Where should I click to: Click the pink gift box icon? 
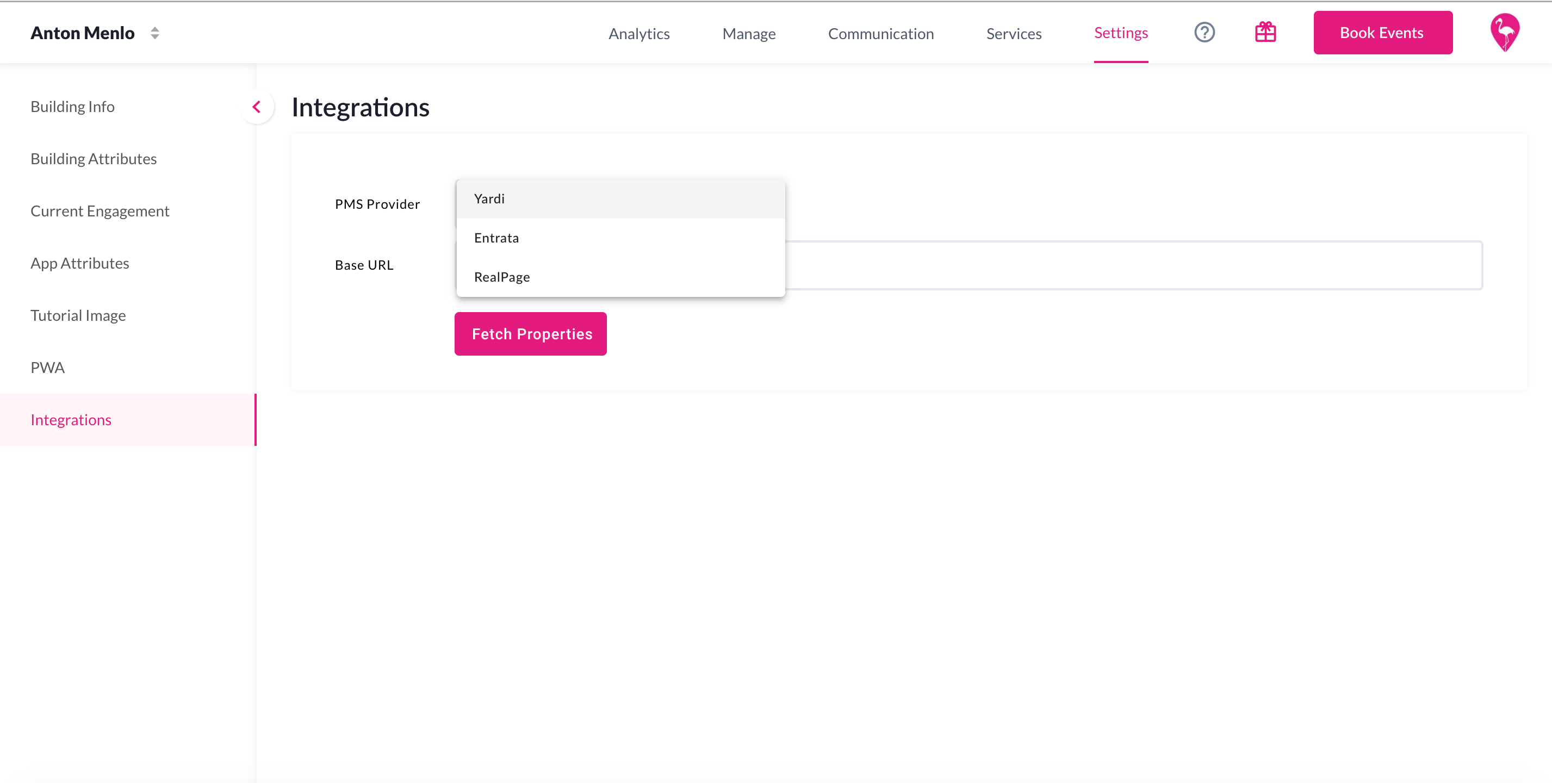click(1265, 33)
